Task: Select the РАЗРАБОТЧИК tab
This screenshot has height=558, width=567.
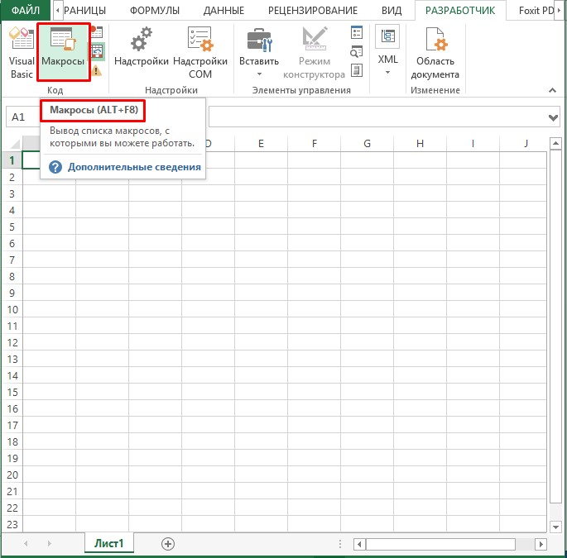Action: point(460,11)
